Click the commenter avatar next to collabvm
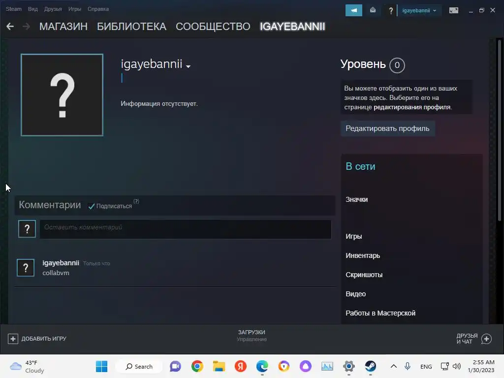Image resolution: width=504 pixels, height=378 pixels. click(x=26, y=268)
